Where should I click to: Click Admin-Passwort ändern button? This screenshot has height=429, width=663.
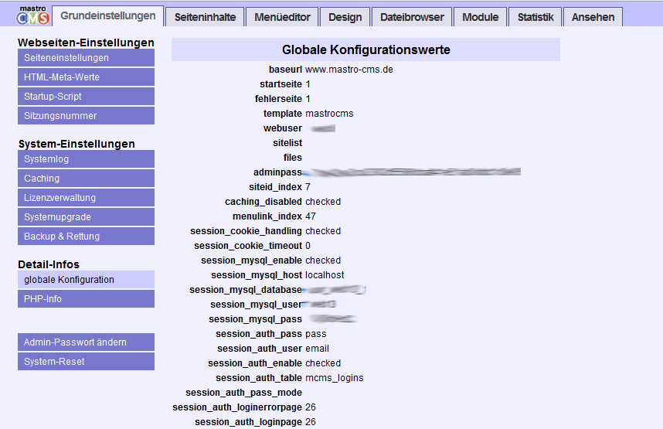(x=86, y=342)
